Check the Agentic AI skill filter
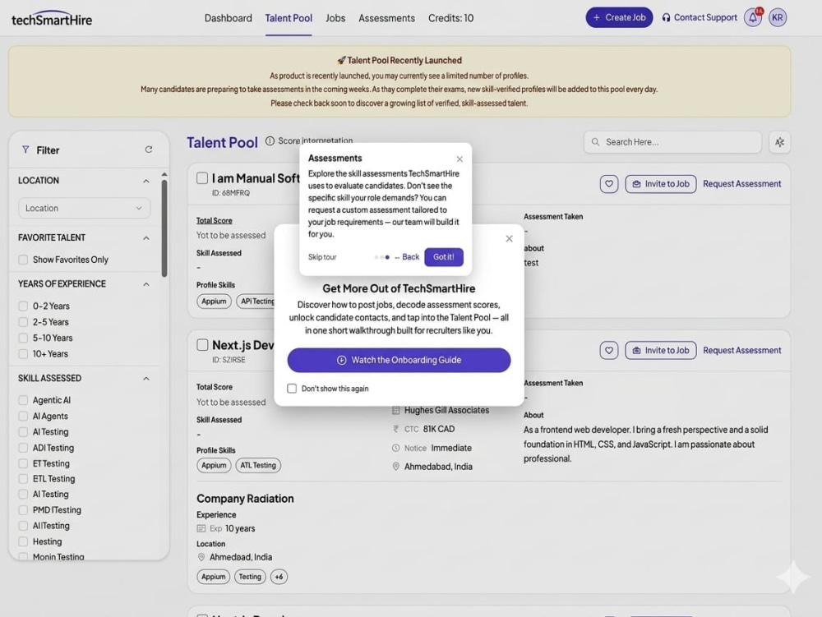 point(23,400)
